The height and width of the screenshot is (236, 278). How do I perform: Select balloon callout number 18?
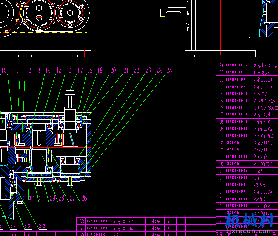coord(90,70)
